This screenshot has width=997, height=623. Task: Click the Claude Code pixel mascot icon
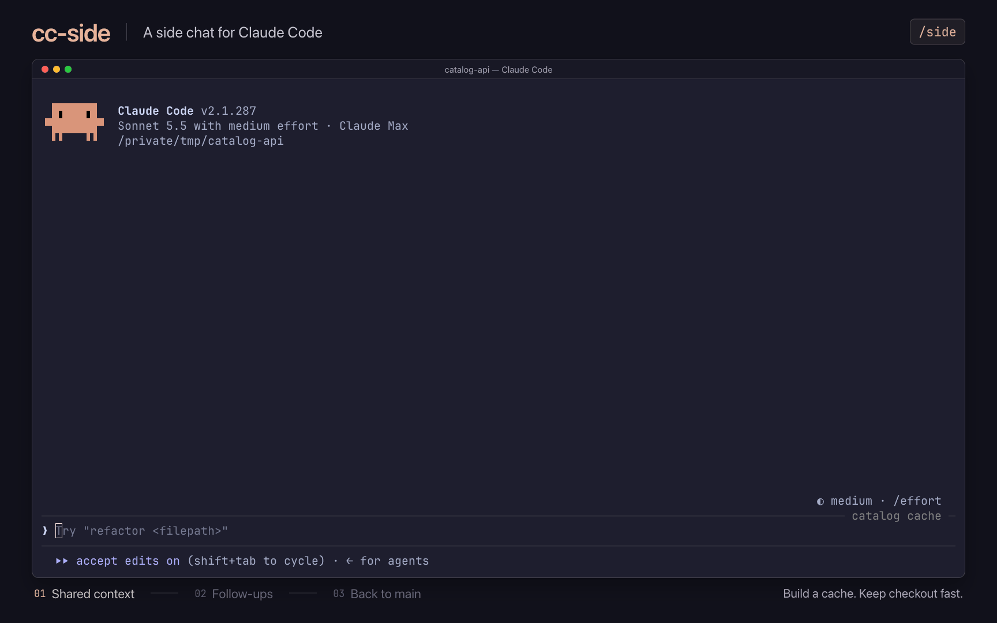pos(74,122)
